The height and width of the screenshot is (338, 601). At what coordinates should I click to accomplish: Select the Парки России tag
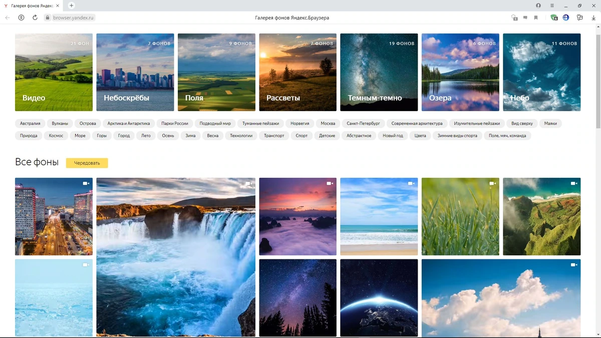tap(175, 123)
